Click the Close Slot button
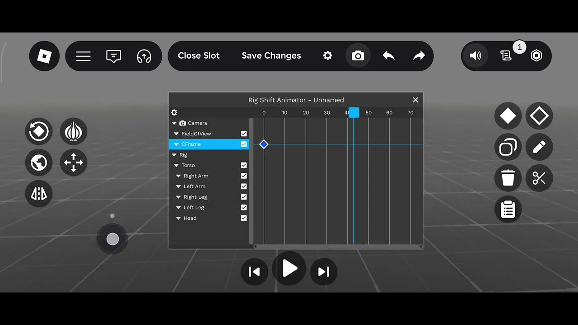 tap(199, 56)
